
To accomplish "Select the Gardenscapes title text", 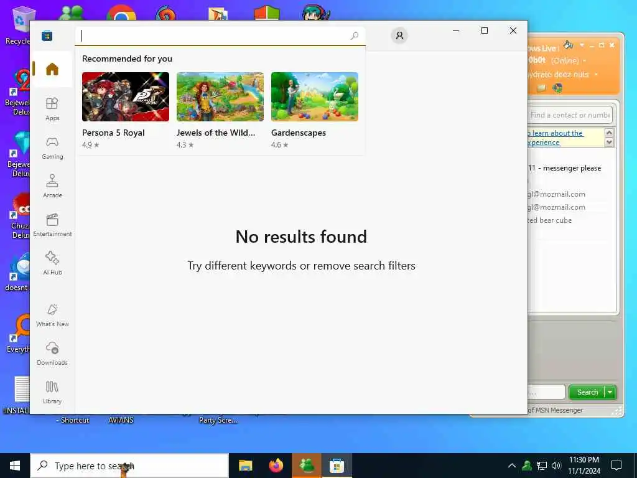I will click(x=298, y=133).
